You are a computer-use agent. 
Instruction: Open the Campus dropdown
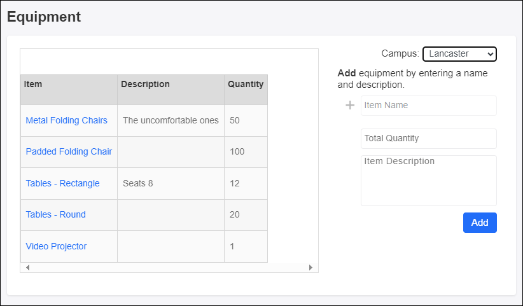pyautogui.click(x=459, y=54)
